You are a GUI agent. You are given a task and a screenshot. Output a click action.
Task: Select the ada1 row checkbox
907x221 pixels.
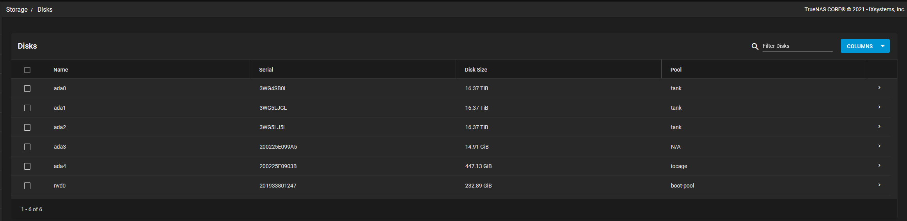27,108
